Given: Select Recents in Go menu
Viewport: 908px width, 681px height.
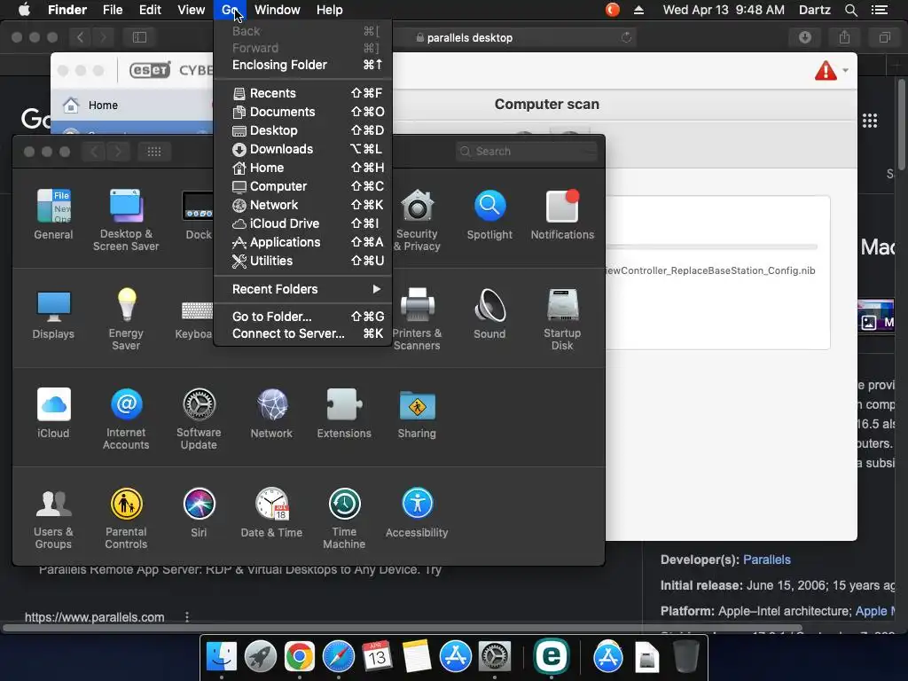Looking at the screenshot, I should (303, 93).
